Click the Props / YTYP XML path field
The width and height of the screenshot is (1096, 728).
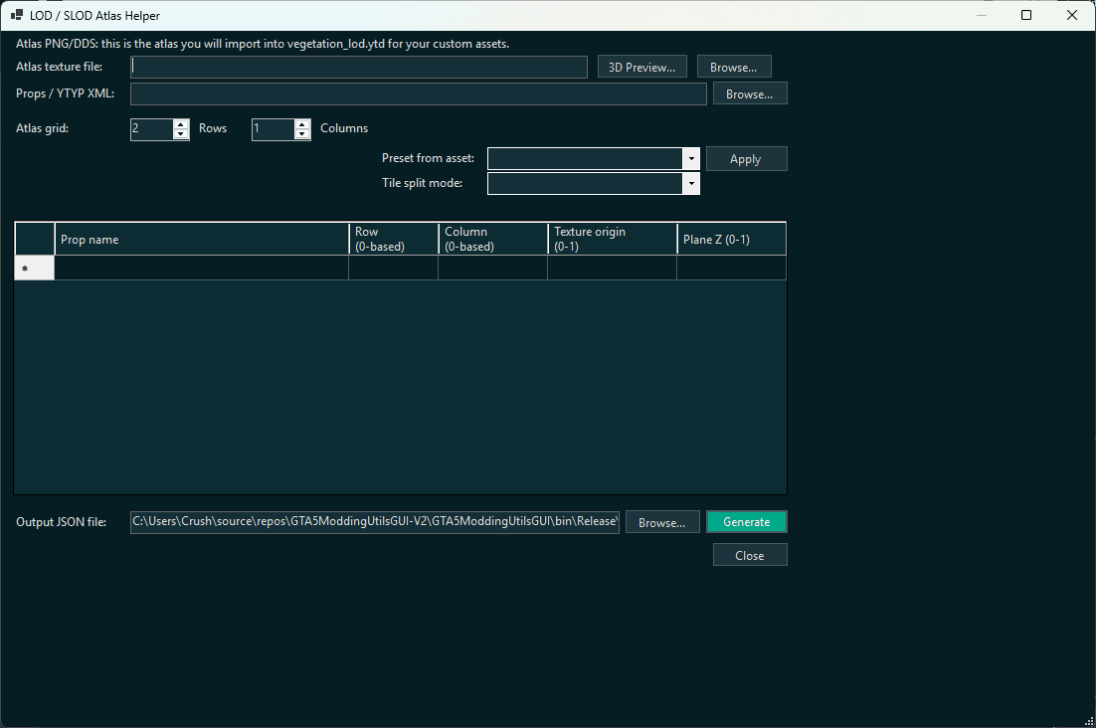418,92
